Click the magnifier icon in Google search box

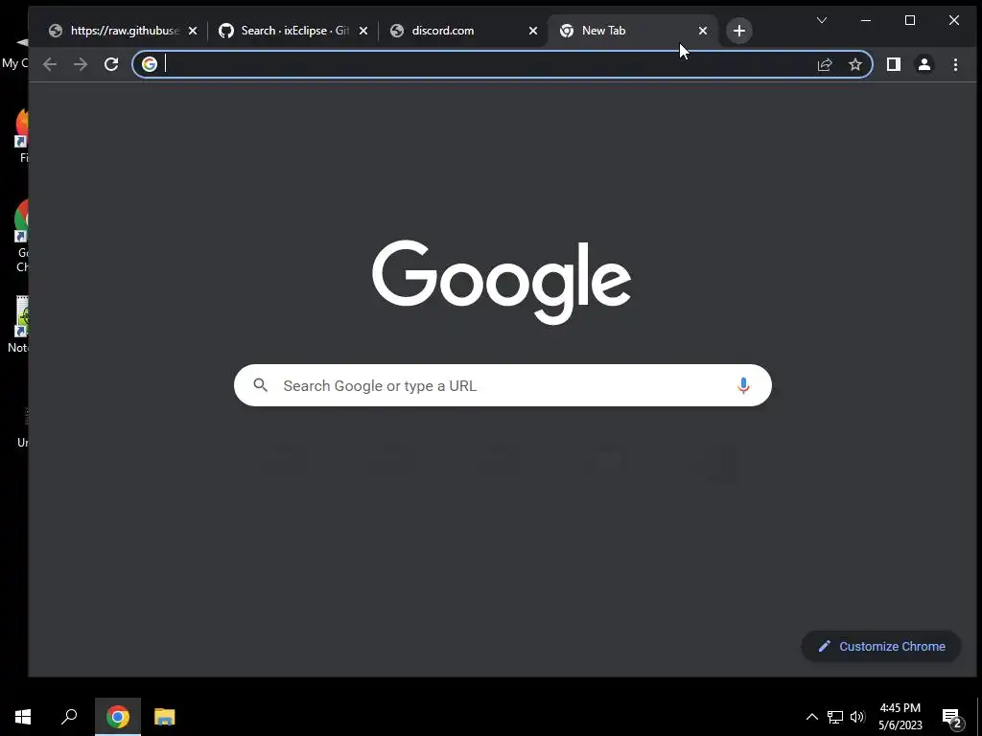coord(261,385)
